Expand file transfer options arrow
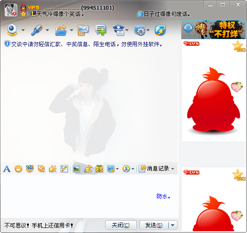 click(71, 30)
